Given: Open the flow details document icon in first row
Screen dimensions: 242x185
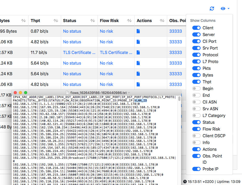Looking at the screenshot, I should click(x=138, y=31).
